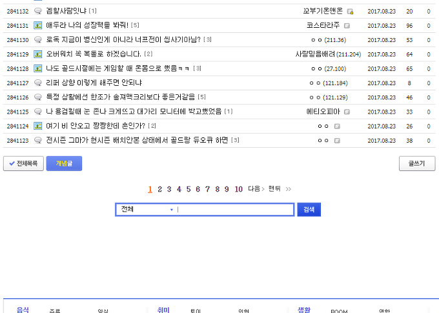The width and height of the screenshot is (439, 313).
Task: Click image icon for post 2841131
Action: point(38,25)
